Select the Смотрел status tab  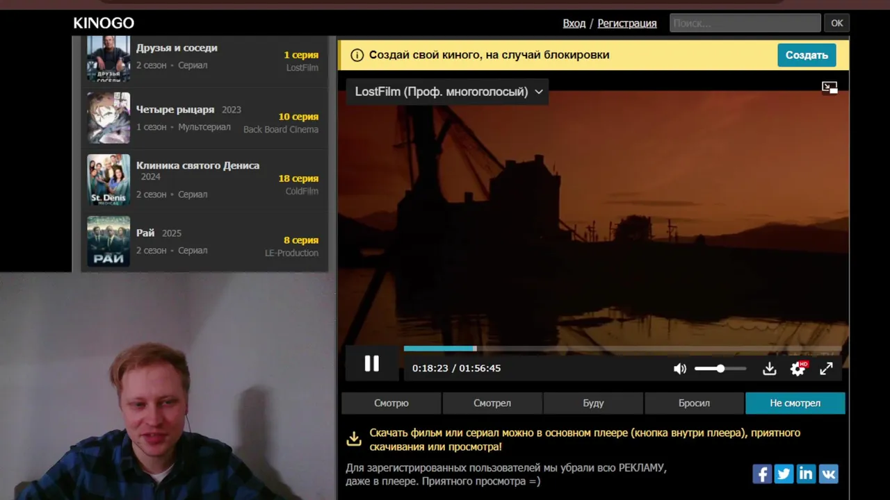[492, 403]
